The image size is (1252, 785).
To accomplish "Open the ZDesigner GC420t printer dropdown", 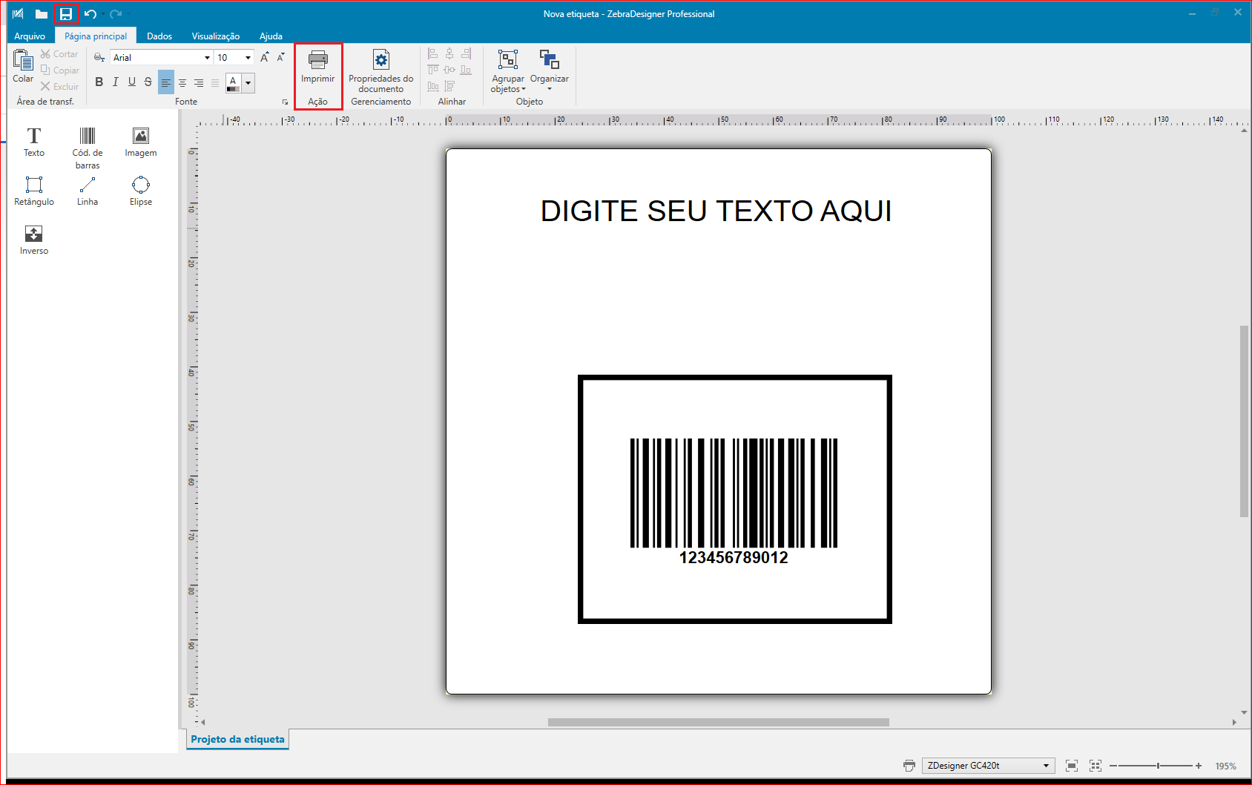I will [1044, 765].
